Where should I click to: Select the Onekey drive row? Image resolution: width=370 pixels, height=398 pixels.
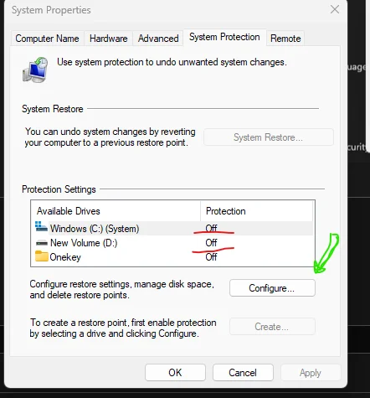tap(173, 256)
